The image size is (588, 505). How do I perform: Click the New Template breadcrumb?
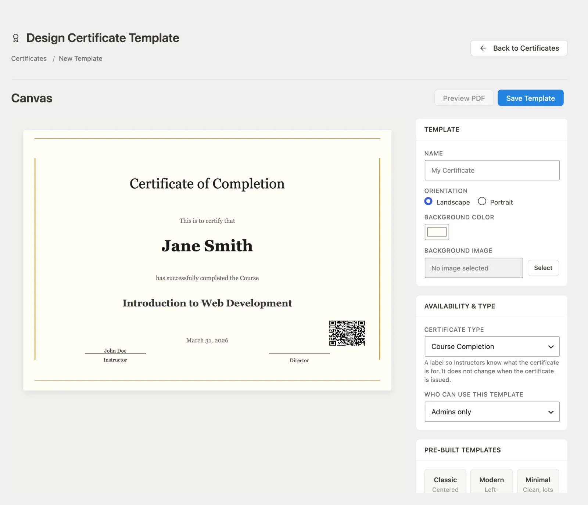80,59
